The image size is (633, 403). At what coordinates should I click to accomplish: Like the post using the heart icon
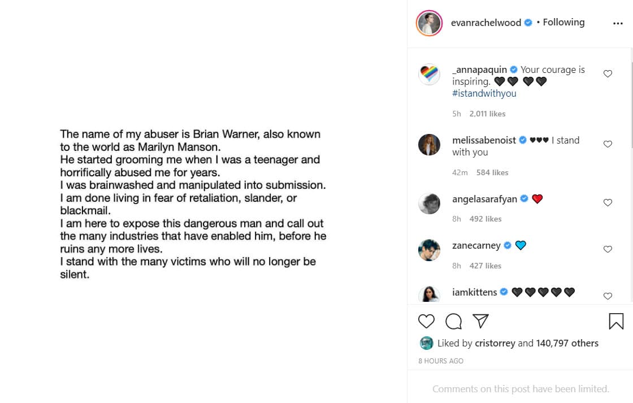click(x=427, y=321)
